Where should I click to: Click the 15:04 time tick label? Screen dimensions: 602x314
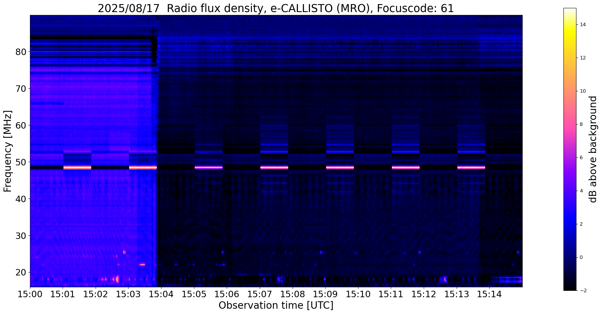pyautogui.click(x=161, y=294)
